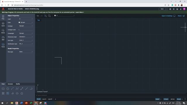Open the Multileader style dropdown

point(26,44)
